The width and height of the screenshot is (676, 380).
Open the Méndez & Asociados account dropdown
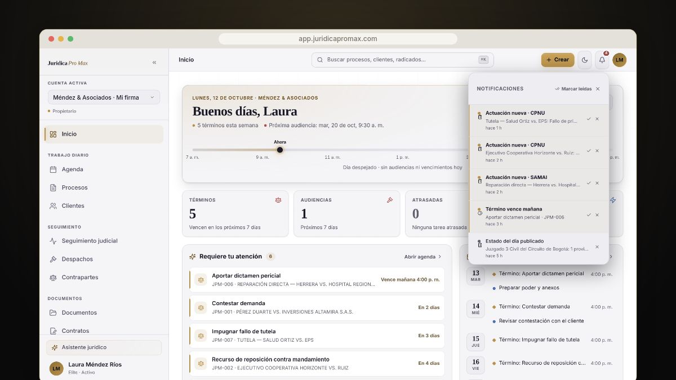click(x=104, y=97)
